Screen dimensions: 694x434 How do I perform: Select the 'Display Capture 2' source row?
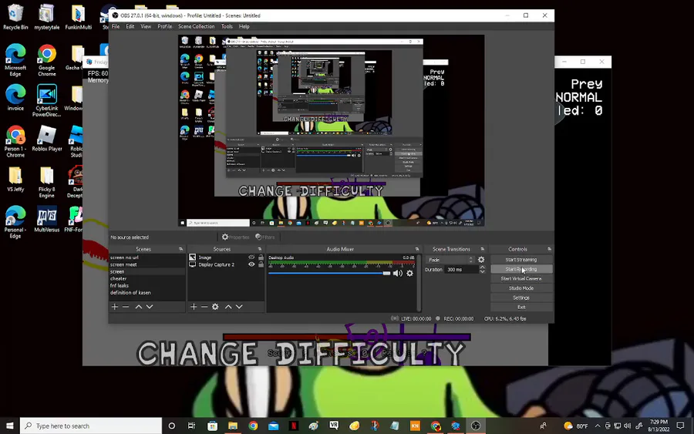[x=226, y=264]
